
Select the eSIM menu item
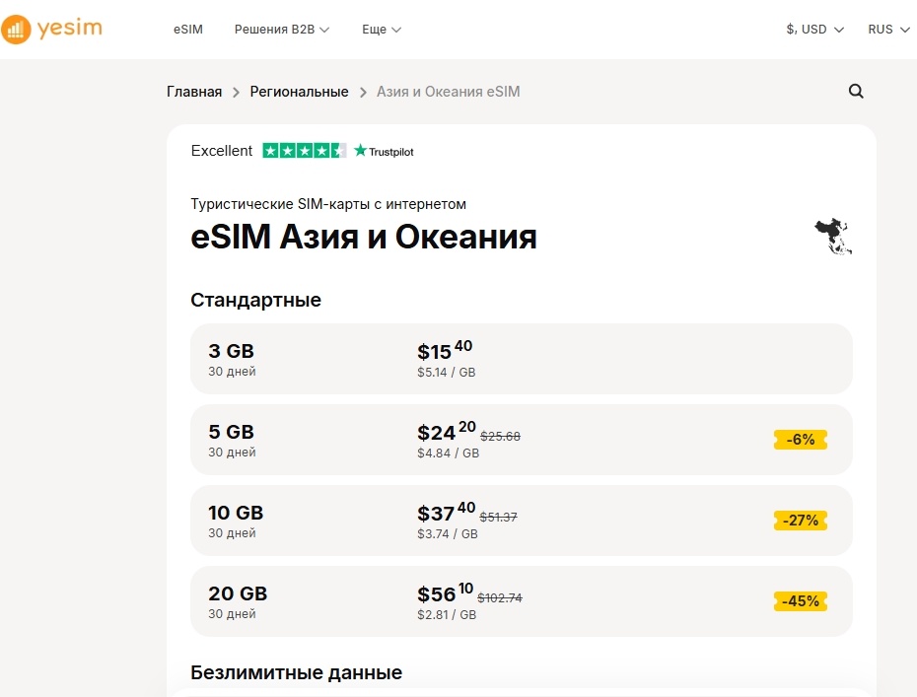187,30
